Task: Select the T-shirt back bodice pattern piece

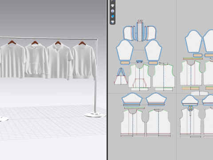Action: [158, 123]
